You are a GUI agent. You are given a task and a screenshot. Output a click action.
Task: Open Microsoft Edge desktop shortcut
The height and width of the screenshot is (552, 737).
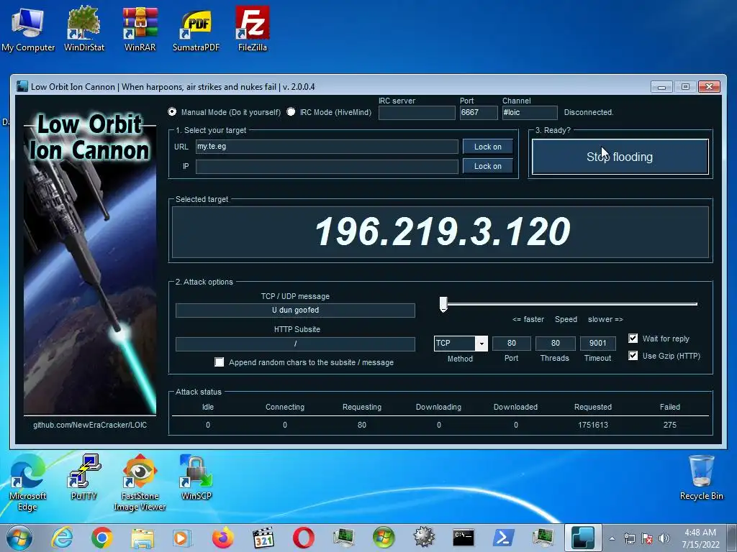[28, 482]
